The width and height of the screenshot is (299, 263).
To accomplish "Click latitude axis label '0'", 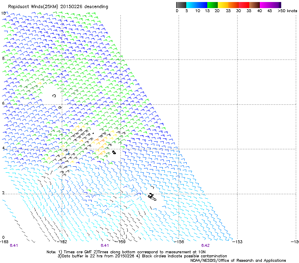I will point(3,238).
